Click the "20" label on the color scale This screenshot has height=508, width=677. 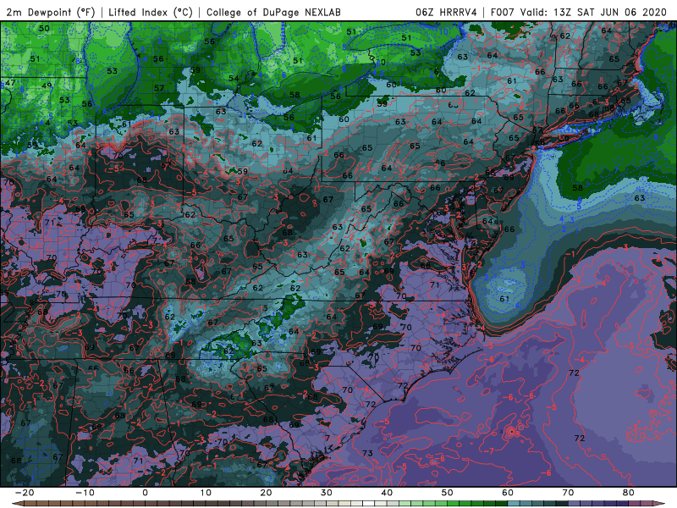(266, 493)
